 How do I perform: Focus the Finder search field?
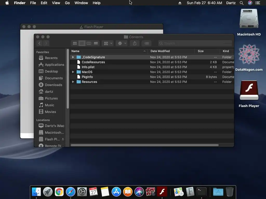coord(195,43)
